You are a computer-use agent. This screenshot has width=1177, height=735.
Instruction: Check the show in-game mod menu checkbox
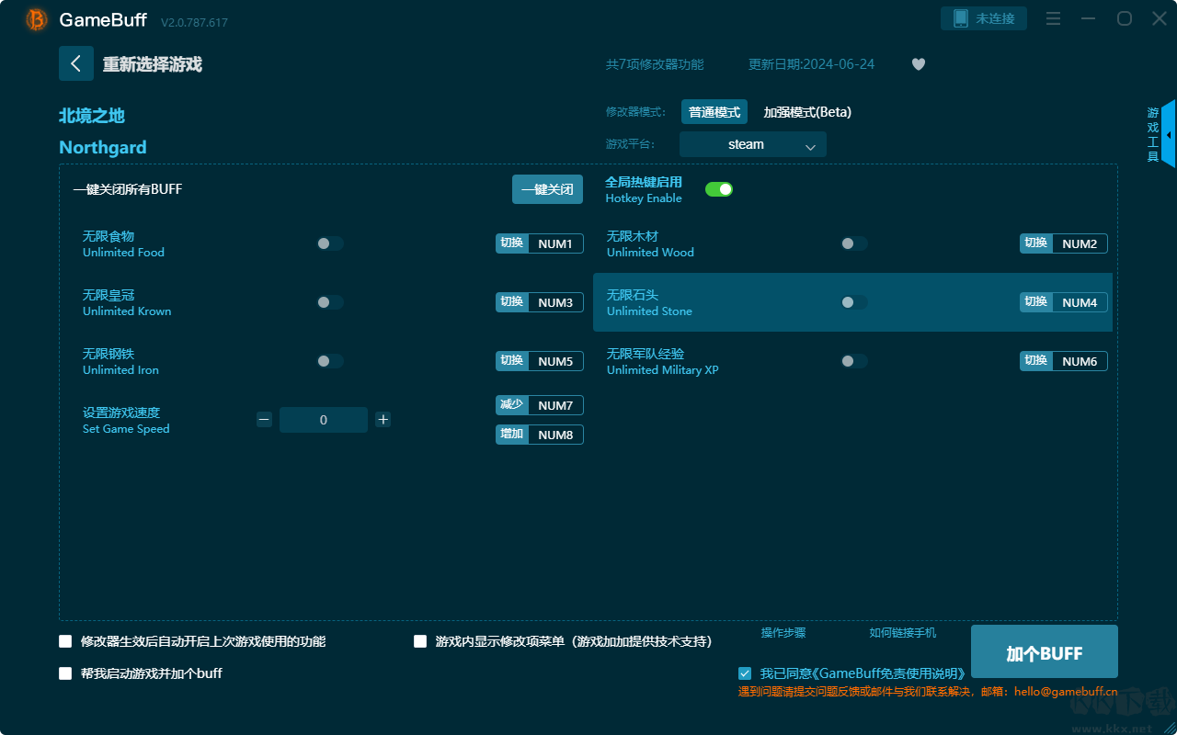tap(420, 641)
